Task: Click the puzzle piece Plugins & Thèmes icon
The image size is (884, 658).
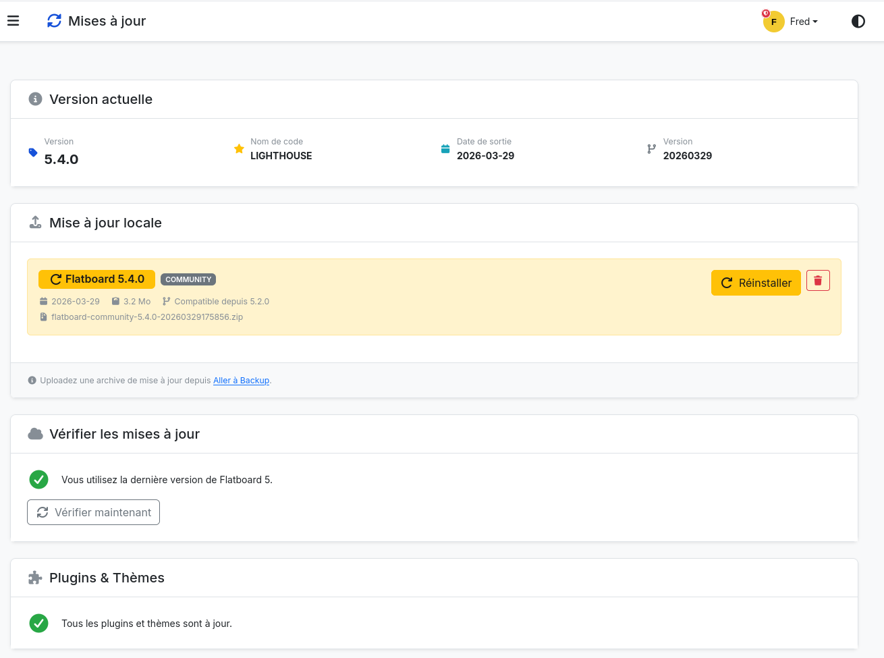Action: tap(35, 578)
